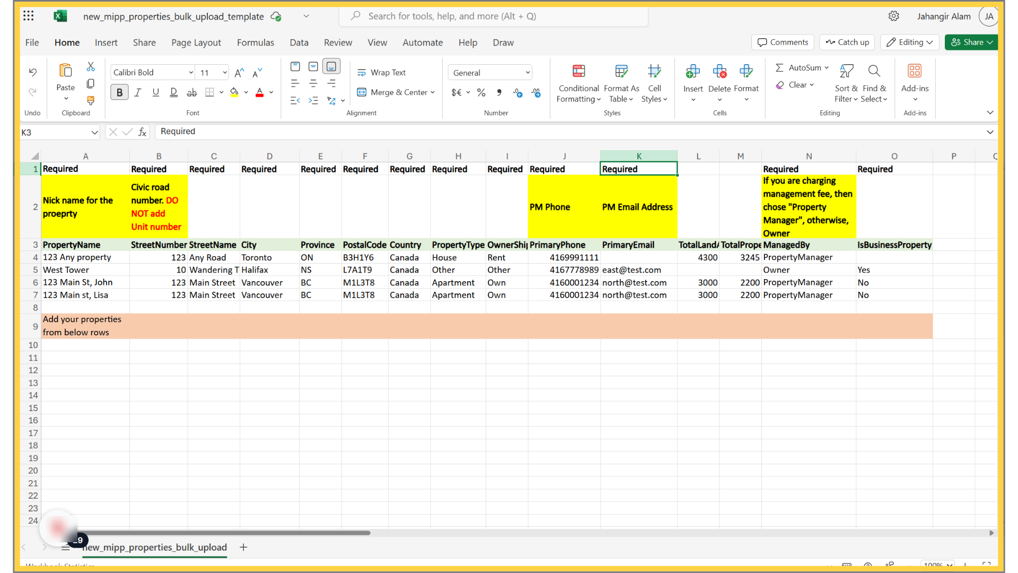Open Format As Table
1018x573 pixels.
(x=621, y=83)
